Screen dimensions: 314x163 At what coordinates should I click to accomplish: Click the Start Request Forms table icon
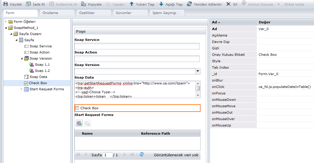26,89
